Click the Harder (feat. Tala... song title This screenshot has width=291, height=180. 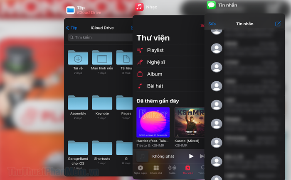tap(153, 141)
